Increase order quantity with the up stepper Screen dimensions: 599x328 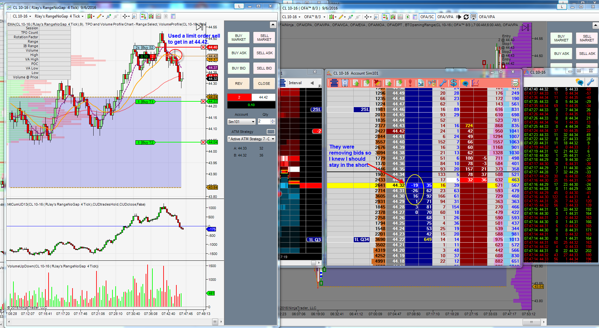273,120
